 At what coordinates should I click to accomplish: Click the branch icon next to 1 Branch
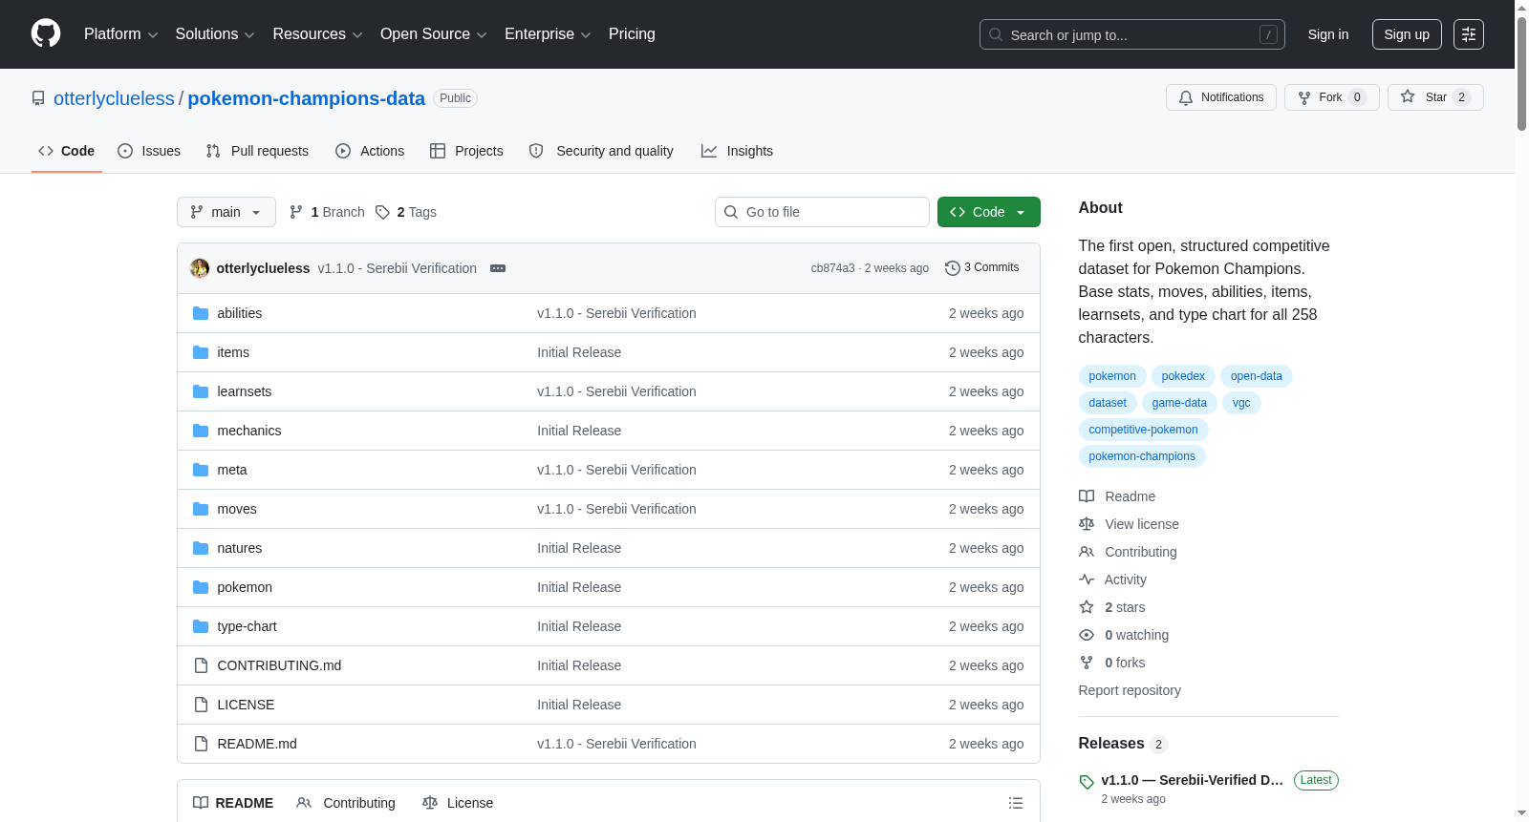click(x=296, y=212)
